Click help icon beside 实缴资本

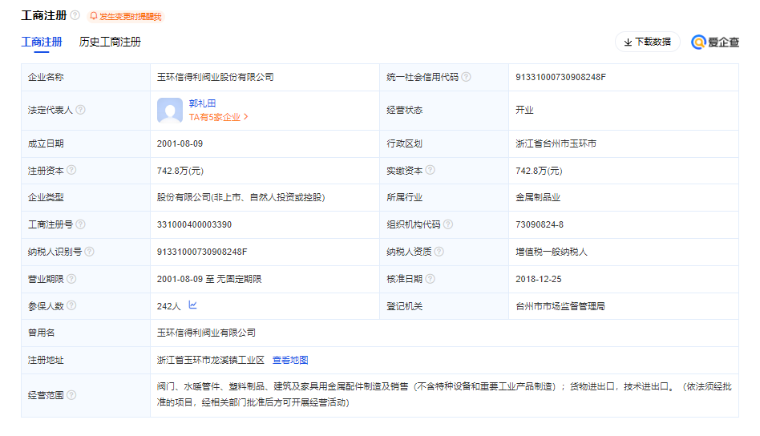430,170
